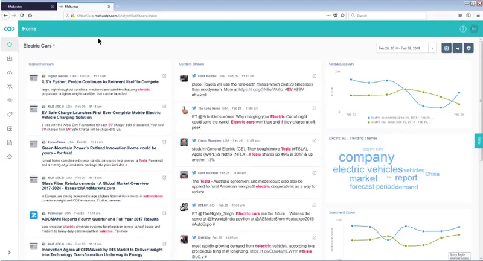Open external link icon for Glass Fiber Reinforcements article

[164, 178]
